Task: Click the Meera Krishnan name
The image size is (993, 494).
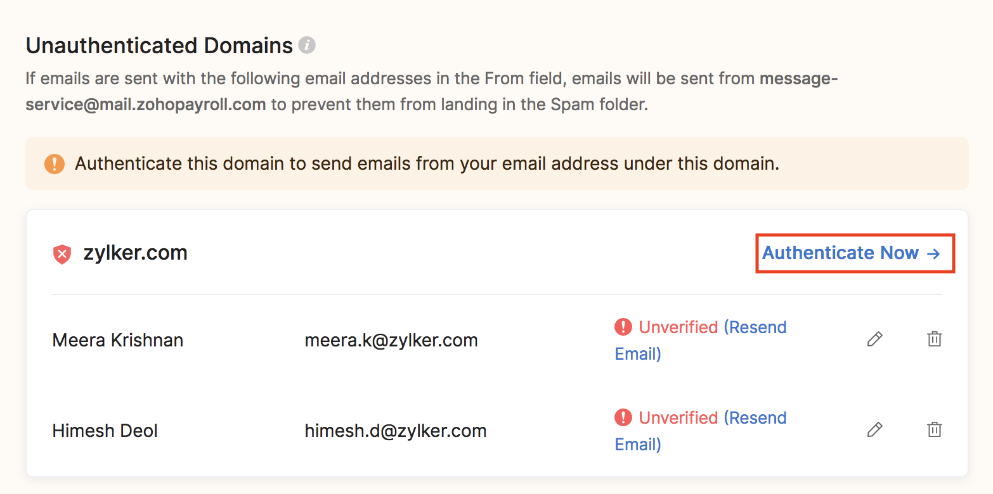Action: pyautogui.click(x=118, y=340)
